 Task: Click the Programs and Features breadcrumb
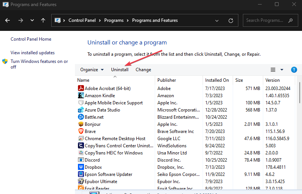[x=155, y=20]
